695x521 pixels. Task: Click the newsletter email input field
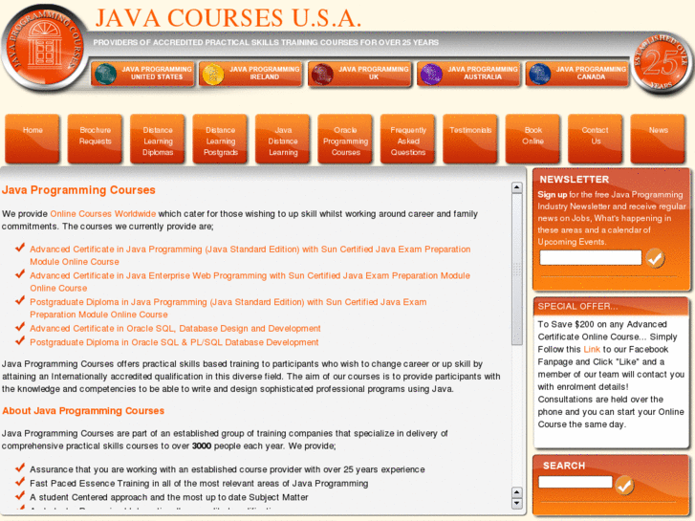coord(591,257)
